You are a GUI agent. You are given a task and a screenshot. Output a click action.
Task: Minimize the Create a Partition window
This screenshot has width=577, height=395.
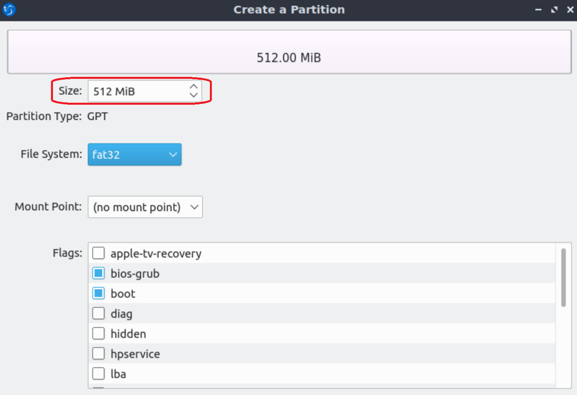click(538, 10)
